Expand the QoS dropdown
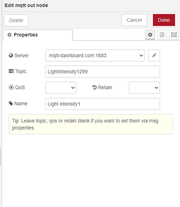The width and height of the screenshot is (180, 207). pyautogui.click(x=61, y=88)
